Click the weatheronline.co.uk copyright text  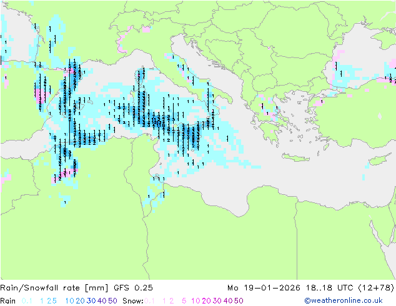point(344,300)
